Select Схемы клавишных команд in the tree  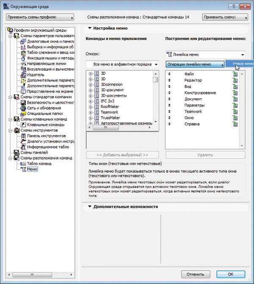(44, 119)
